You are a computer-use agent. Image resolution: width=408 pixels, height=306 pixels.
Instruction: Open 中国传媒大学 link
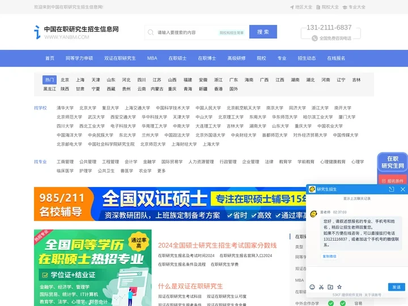(x=346, y=135)
